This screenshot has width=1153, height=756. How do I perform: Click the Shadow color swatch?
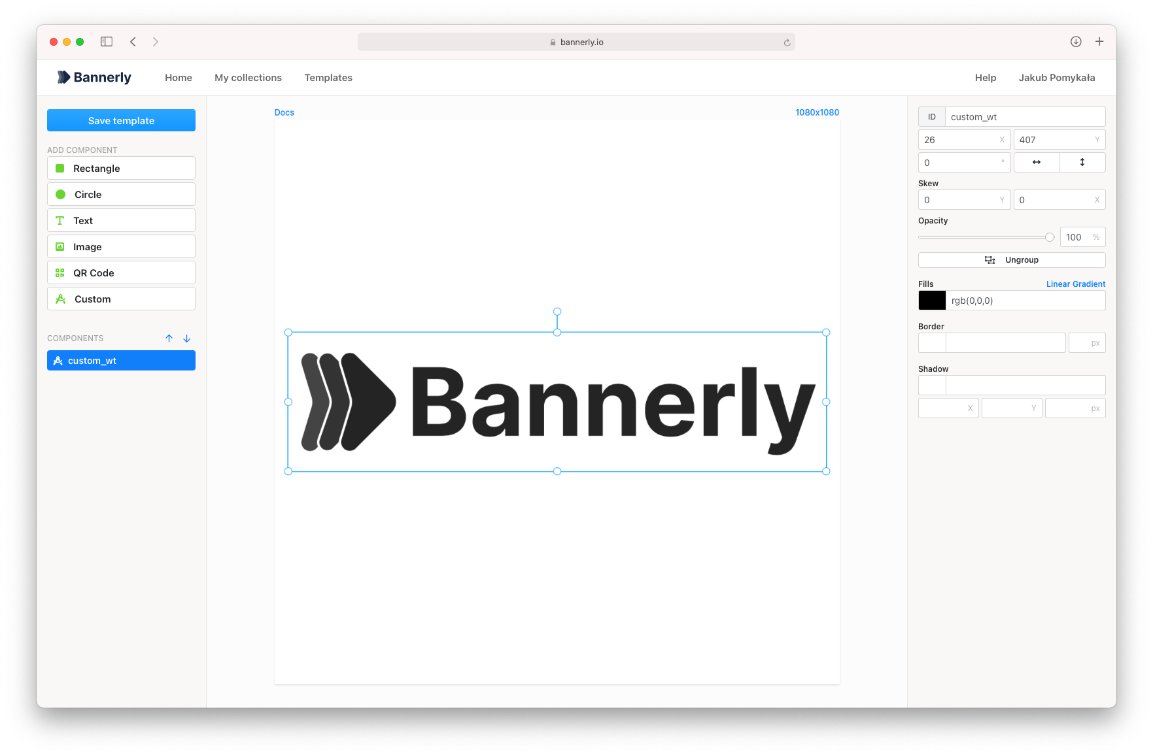932,386
